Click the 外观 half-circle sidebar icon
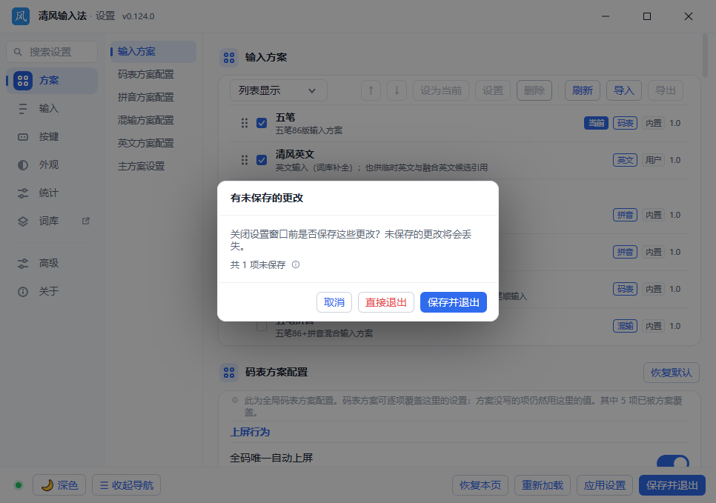Image resolution: width=716 pixels, height=503 pixels. pos(23,164)
